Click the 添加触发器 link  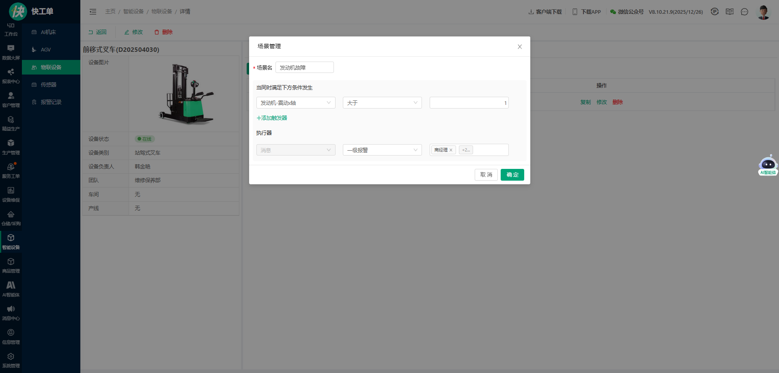[272, 118]
